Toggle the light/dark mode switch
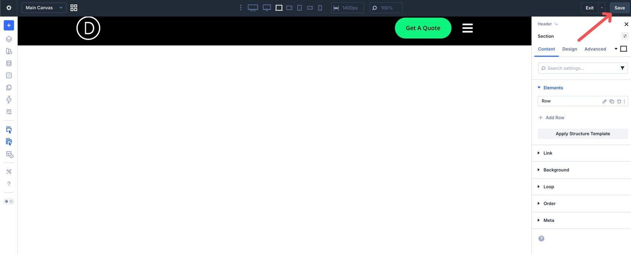The width and height of the screenshot is (631, 254). tap(9, 201)
